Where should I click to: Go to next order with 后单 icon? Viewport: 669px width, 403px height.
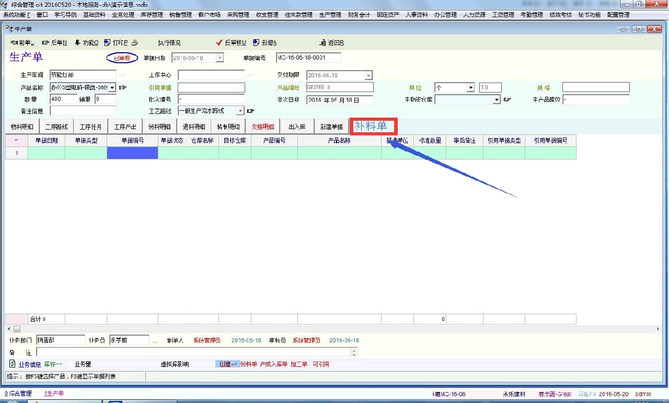point(46,42)
